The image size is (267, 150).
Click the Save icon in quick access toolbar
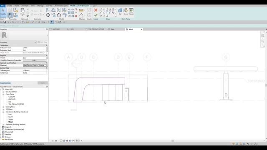click(x=5, y=22)
